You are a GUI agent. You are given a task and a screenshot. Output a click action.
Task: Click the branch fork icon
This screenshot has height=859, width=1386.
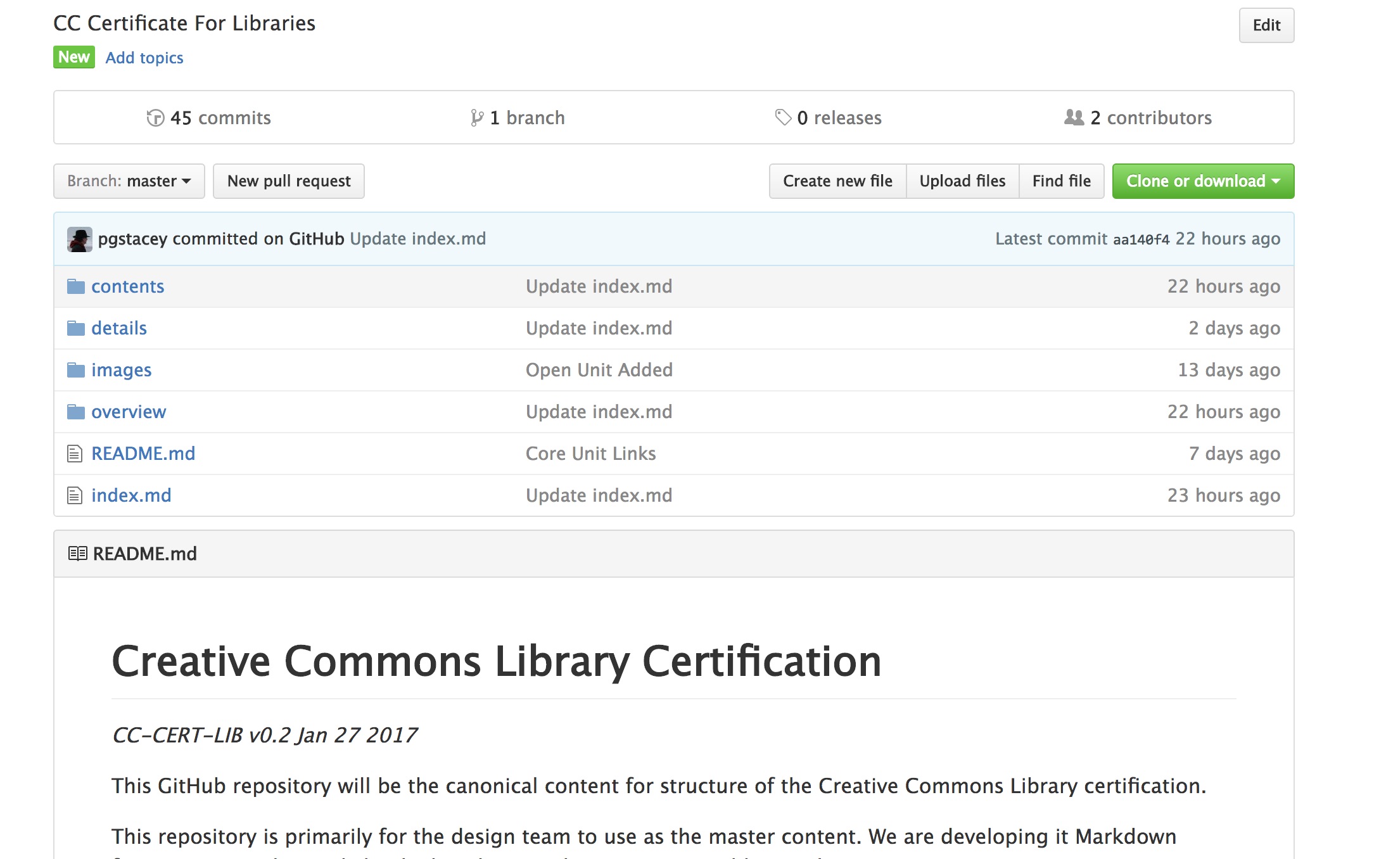(x=477, y=118)
